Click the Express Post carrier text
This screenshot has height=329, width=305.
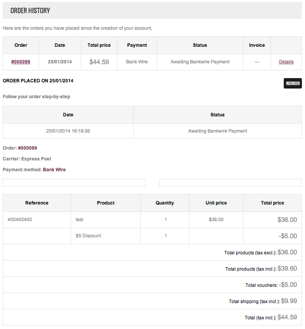point(36,159)
